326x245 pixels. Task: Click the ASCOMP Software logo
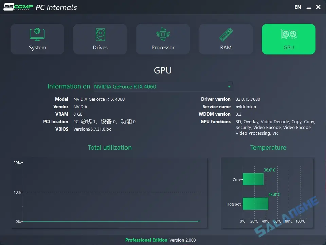tap(19, 6)
